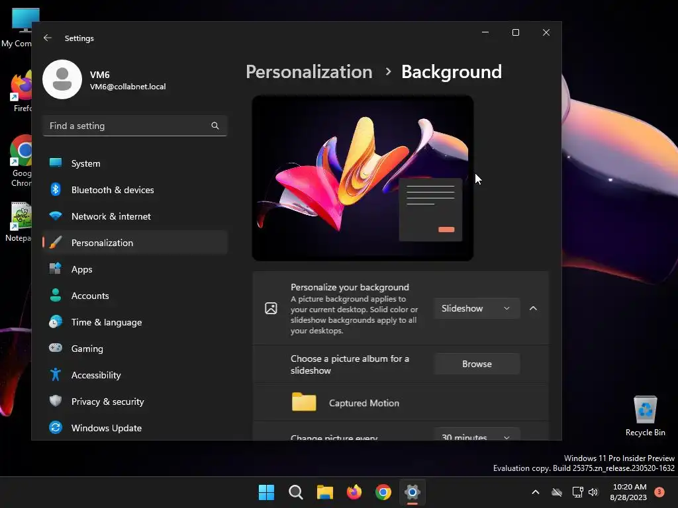Screen dimensions: 678x508
Task: Click the Firefox desktop shortcut
Action: coord(20,92)
